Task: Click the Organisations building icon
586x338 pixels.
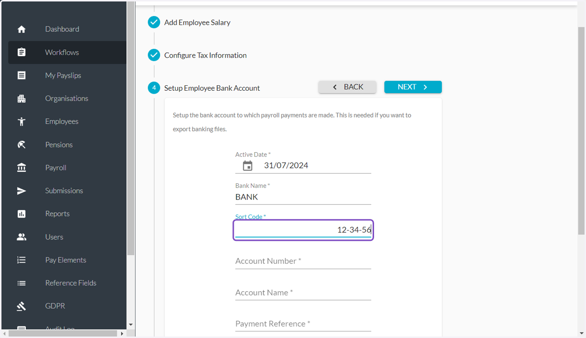Action: tap(21, 99)
